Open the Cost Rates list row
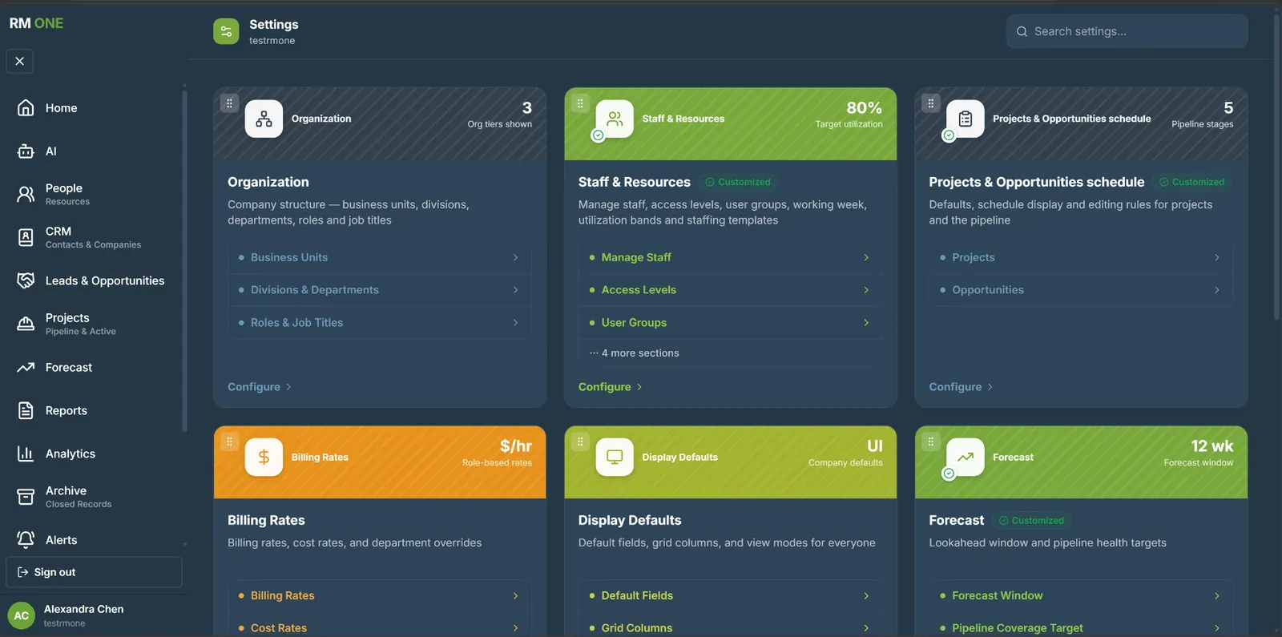 380,628
